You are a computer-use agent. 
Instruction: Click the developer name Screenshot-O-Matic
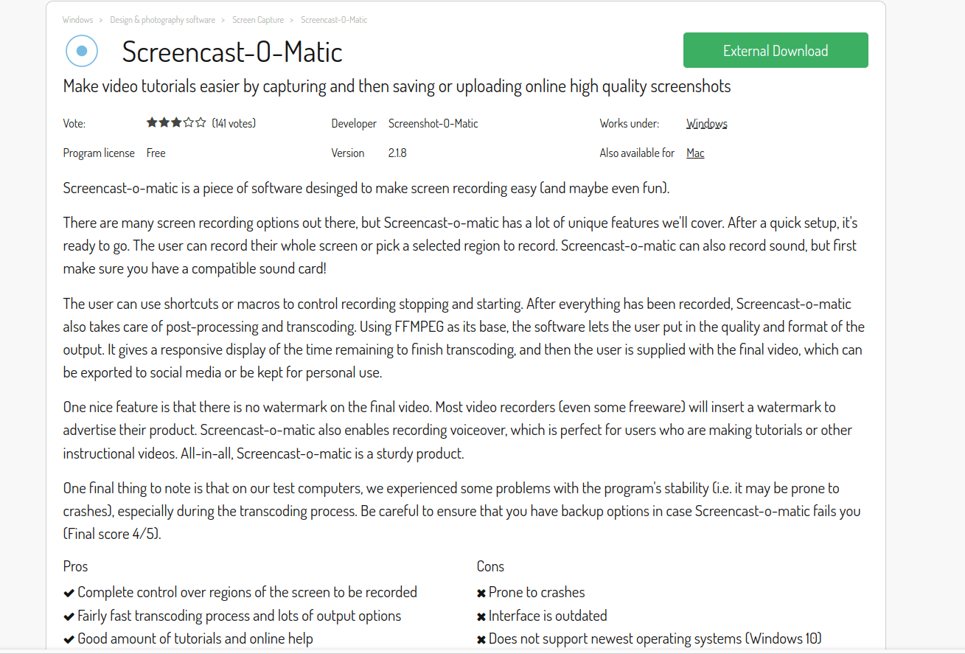coord(433,124)
